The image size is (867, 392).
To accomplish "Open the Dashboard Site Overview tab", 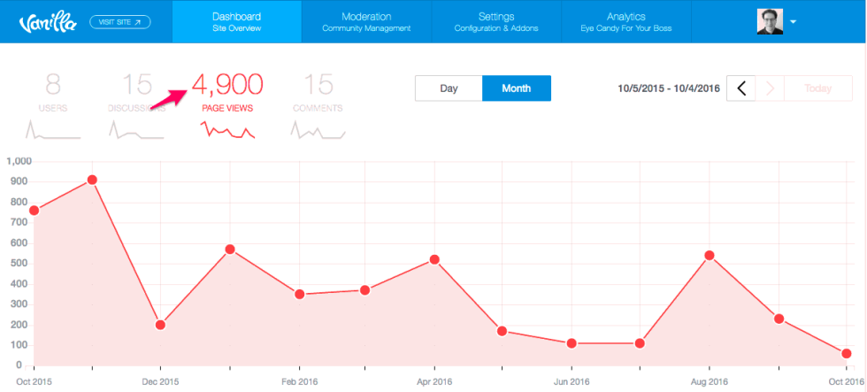I will click(x=236, y=22).
